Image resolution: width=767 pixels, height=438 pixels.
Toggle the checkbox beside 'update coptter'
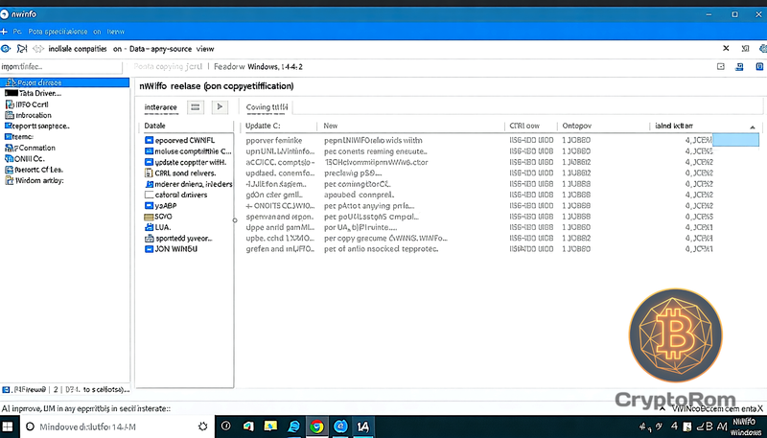(x=149, y=162)
